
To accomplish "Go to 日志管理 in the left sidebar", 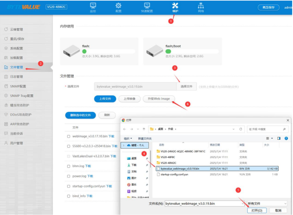I will coord(17,77).
